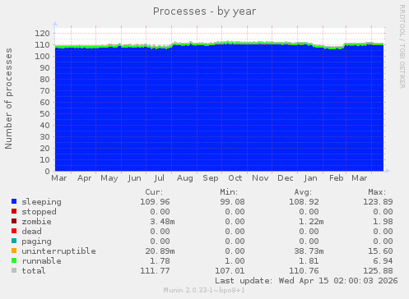The width and height of the screenshot is (409, 299).
Task: Click the 'May' x-axis month label
Action: [109, 178]
